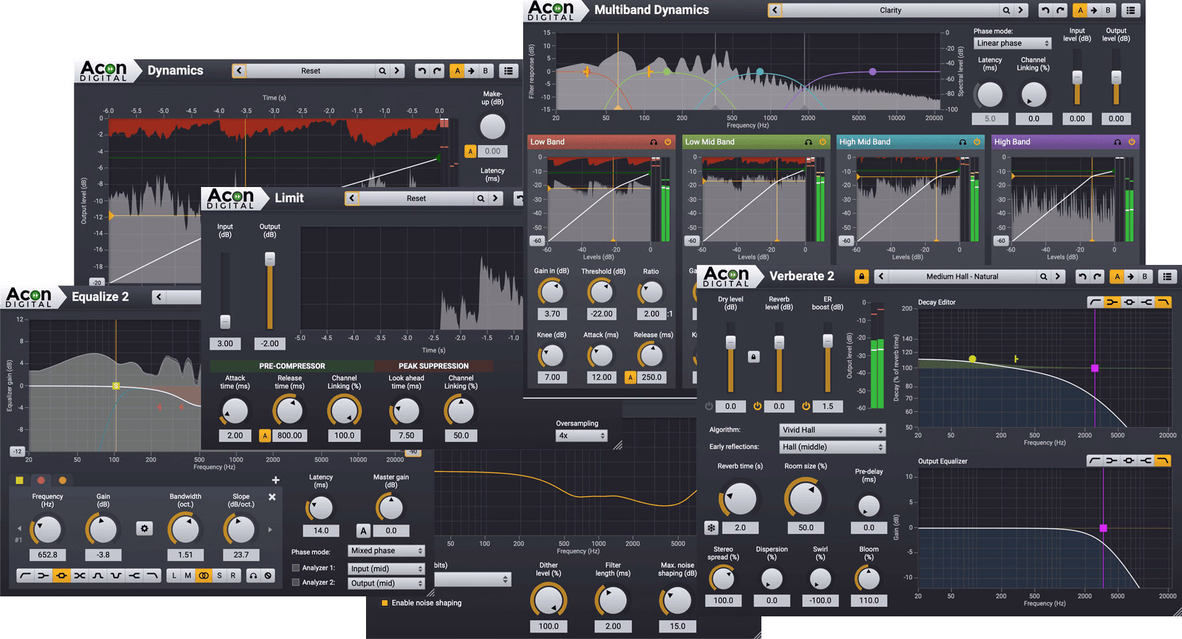Adjust the Limit Input (dB) slider handle
This screenshot has width=1182, height=639.
pos(225,321)
